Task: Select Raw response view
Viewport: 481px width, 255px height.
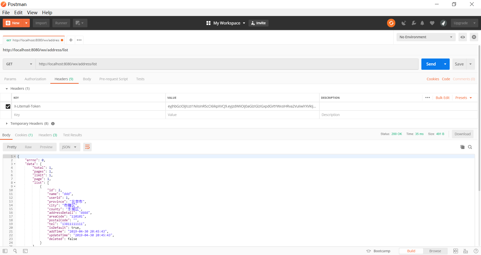Action: [28, 147]
